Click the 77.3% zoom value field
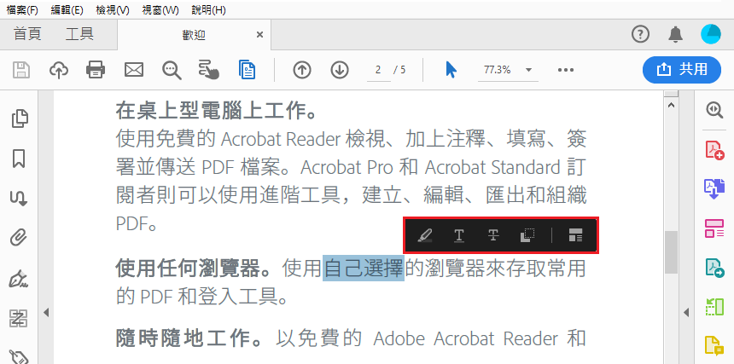Viewport: 734px width, 364px height. (x=498, y=70)
